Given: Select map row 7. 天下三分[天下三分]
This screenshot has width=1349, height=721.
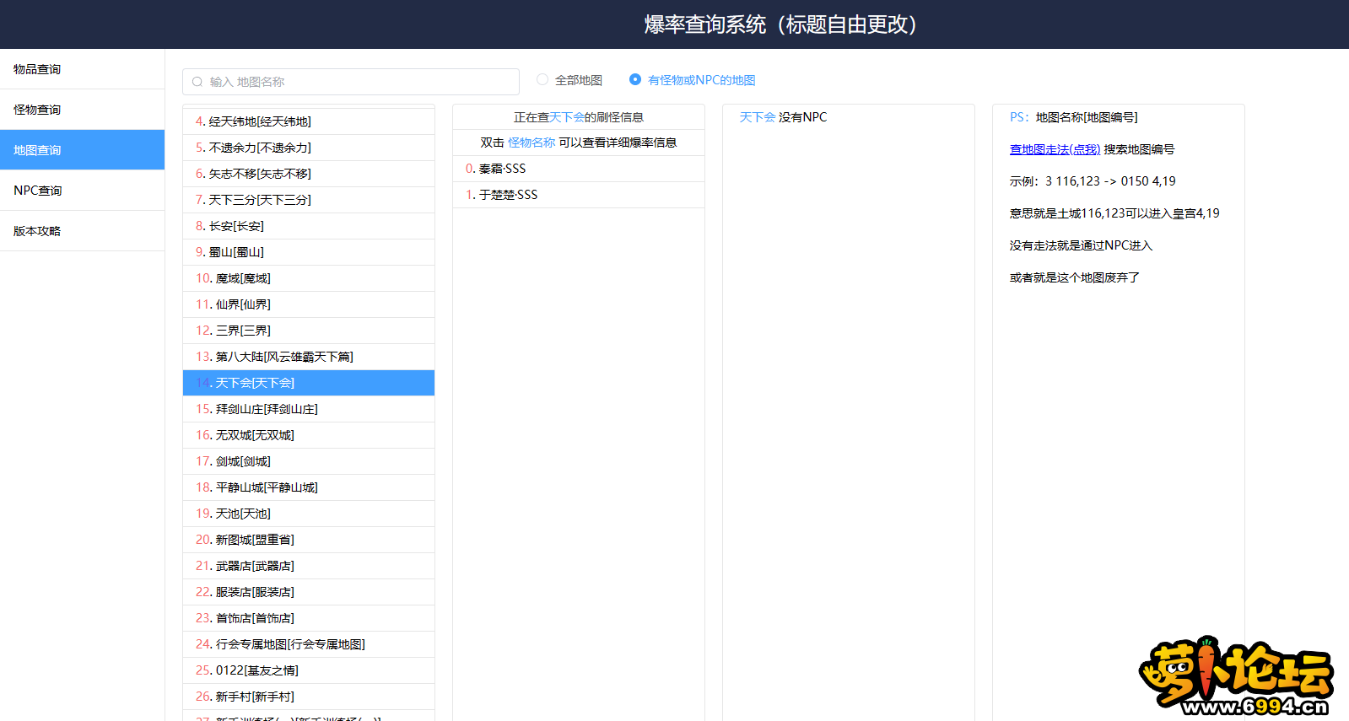Looking at the screenshot, I should point(309,200).
